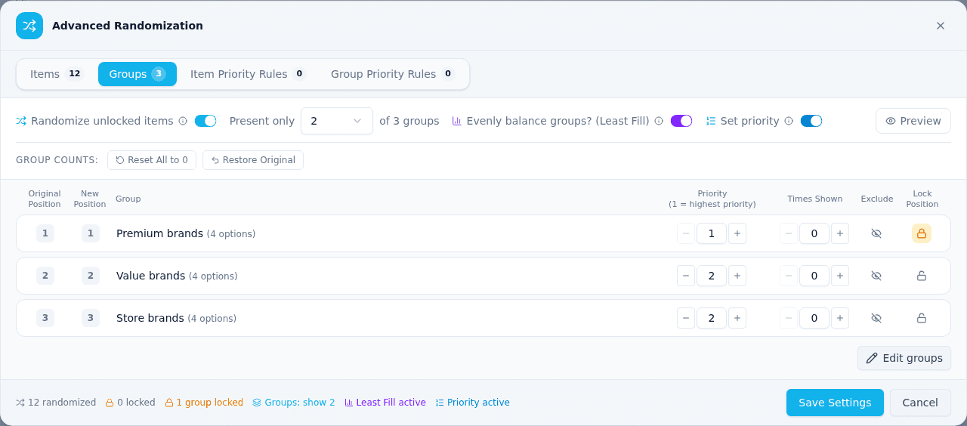
Task: Decrease priority for Store brands
Action: click(686, 318)
